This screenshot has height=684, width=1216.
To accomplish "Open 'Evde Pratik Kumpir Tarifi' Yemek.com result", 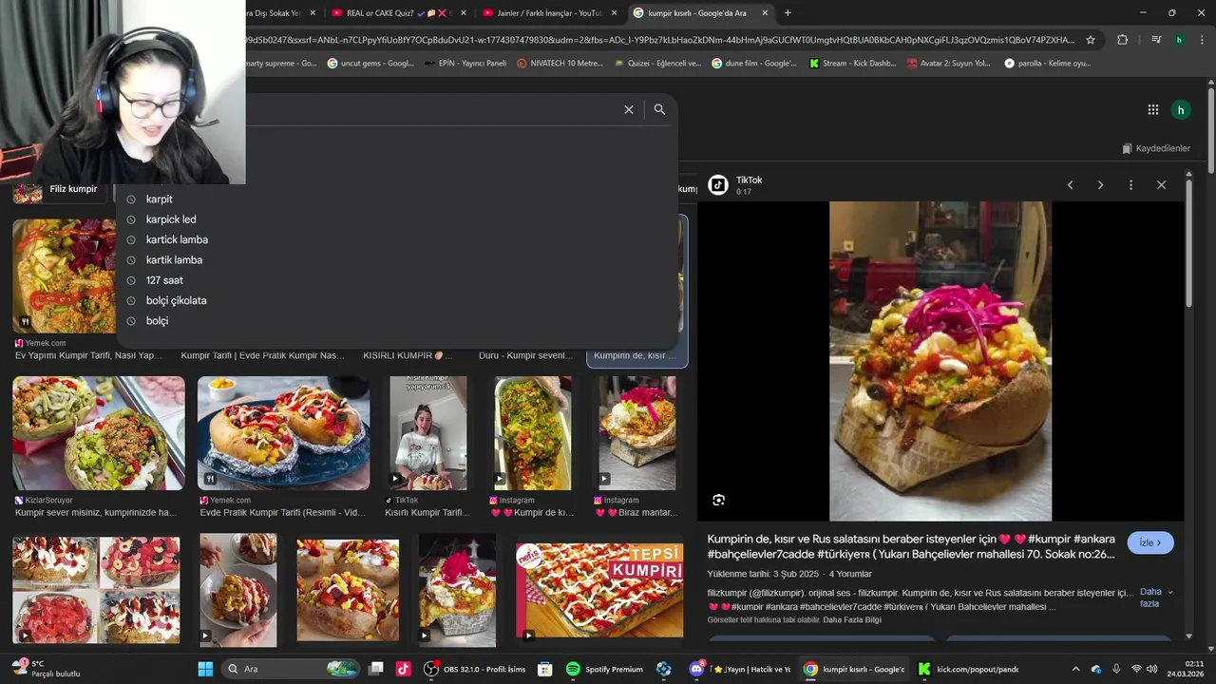I will pos(283,433).
